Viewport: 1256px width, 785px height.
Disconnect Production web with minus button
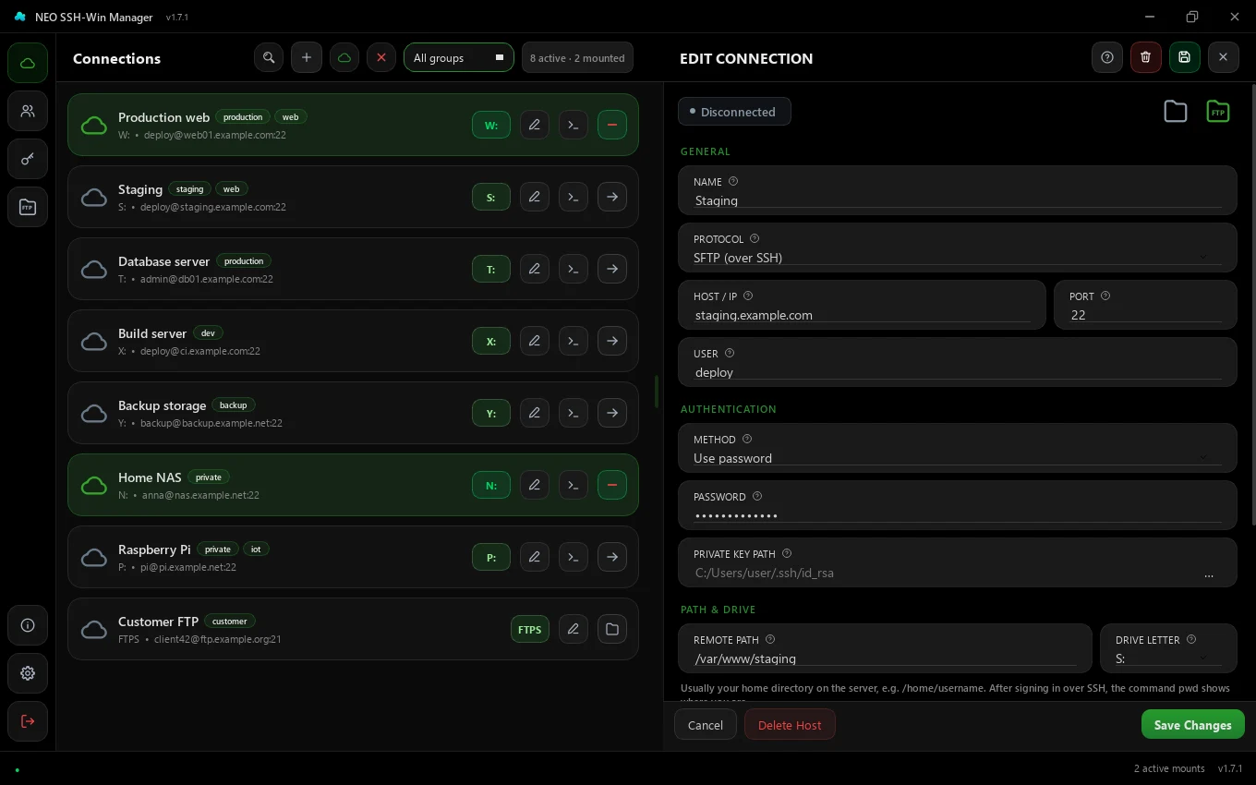pyautogui.click(x=612, y=125)
